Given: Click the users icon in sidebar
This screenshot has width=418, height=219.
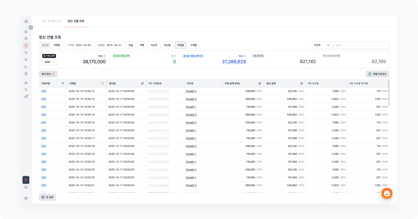Looking at the screenshot, I should [26, 60].
